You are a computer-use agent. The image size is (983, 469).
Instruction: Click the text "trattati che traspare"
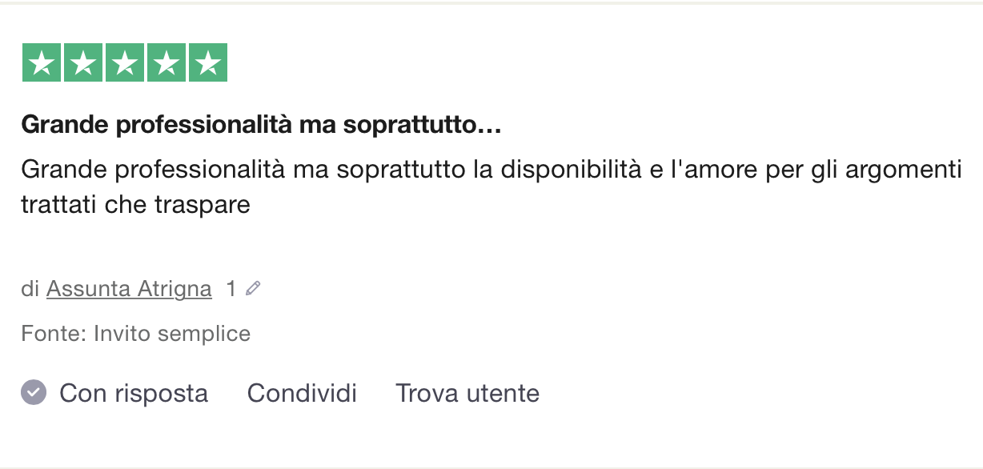coord(136,205)
